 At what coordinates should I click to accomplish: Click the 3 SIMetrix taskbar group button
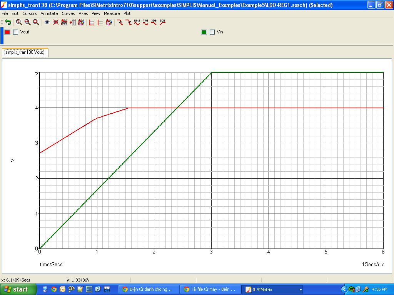pyautogui.click(x=272, y=289)
